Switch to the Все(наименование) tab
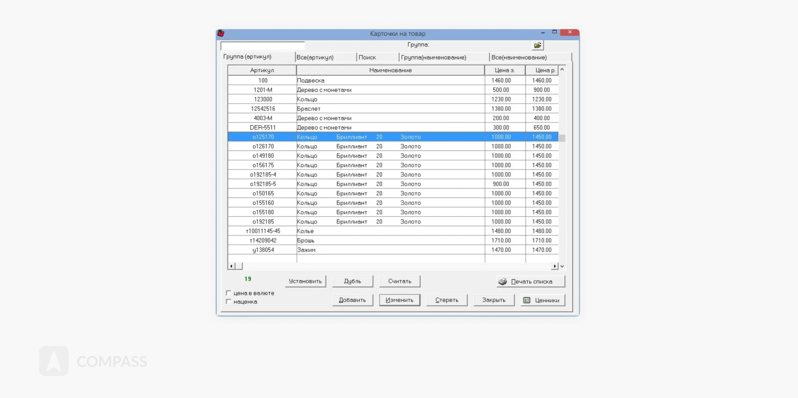798x398 pixels. (x=519, y=57)
